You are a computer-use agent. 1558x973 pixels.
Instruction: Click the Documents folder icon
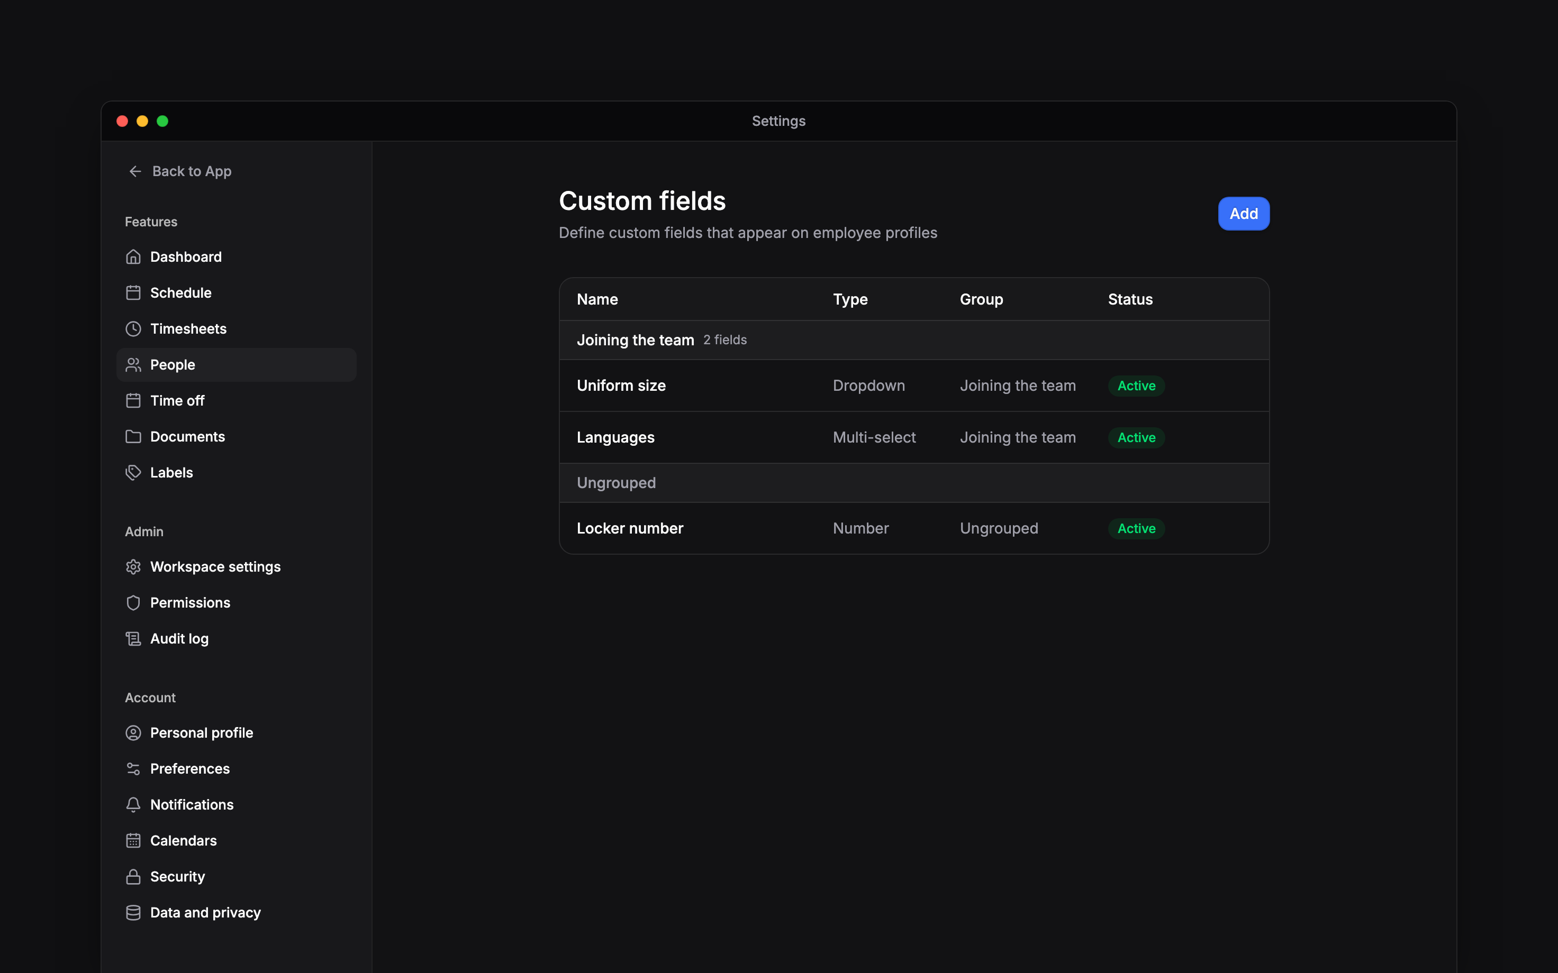(133, 437)
